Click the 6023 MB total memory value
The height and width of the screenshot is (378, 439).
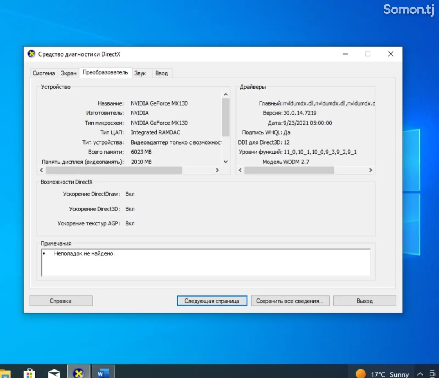coord(141,152)
